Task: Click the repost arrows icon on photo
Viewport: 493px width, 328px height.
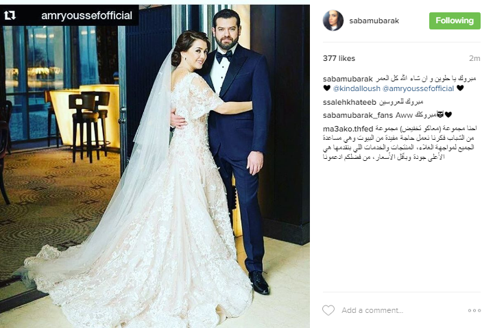Action: 10,15
